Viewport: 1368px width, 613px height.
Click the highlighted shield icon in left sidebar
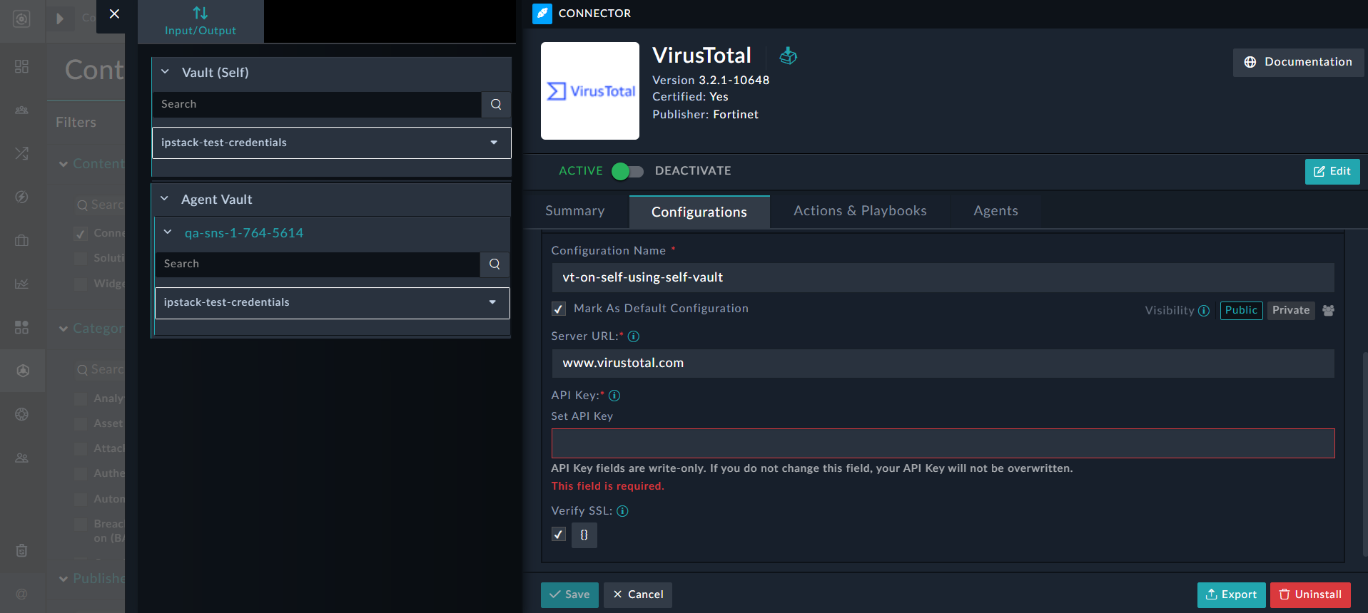point(23,371)
